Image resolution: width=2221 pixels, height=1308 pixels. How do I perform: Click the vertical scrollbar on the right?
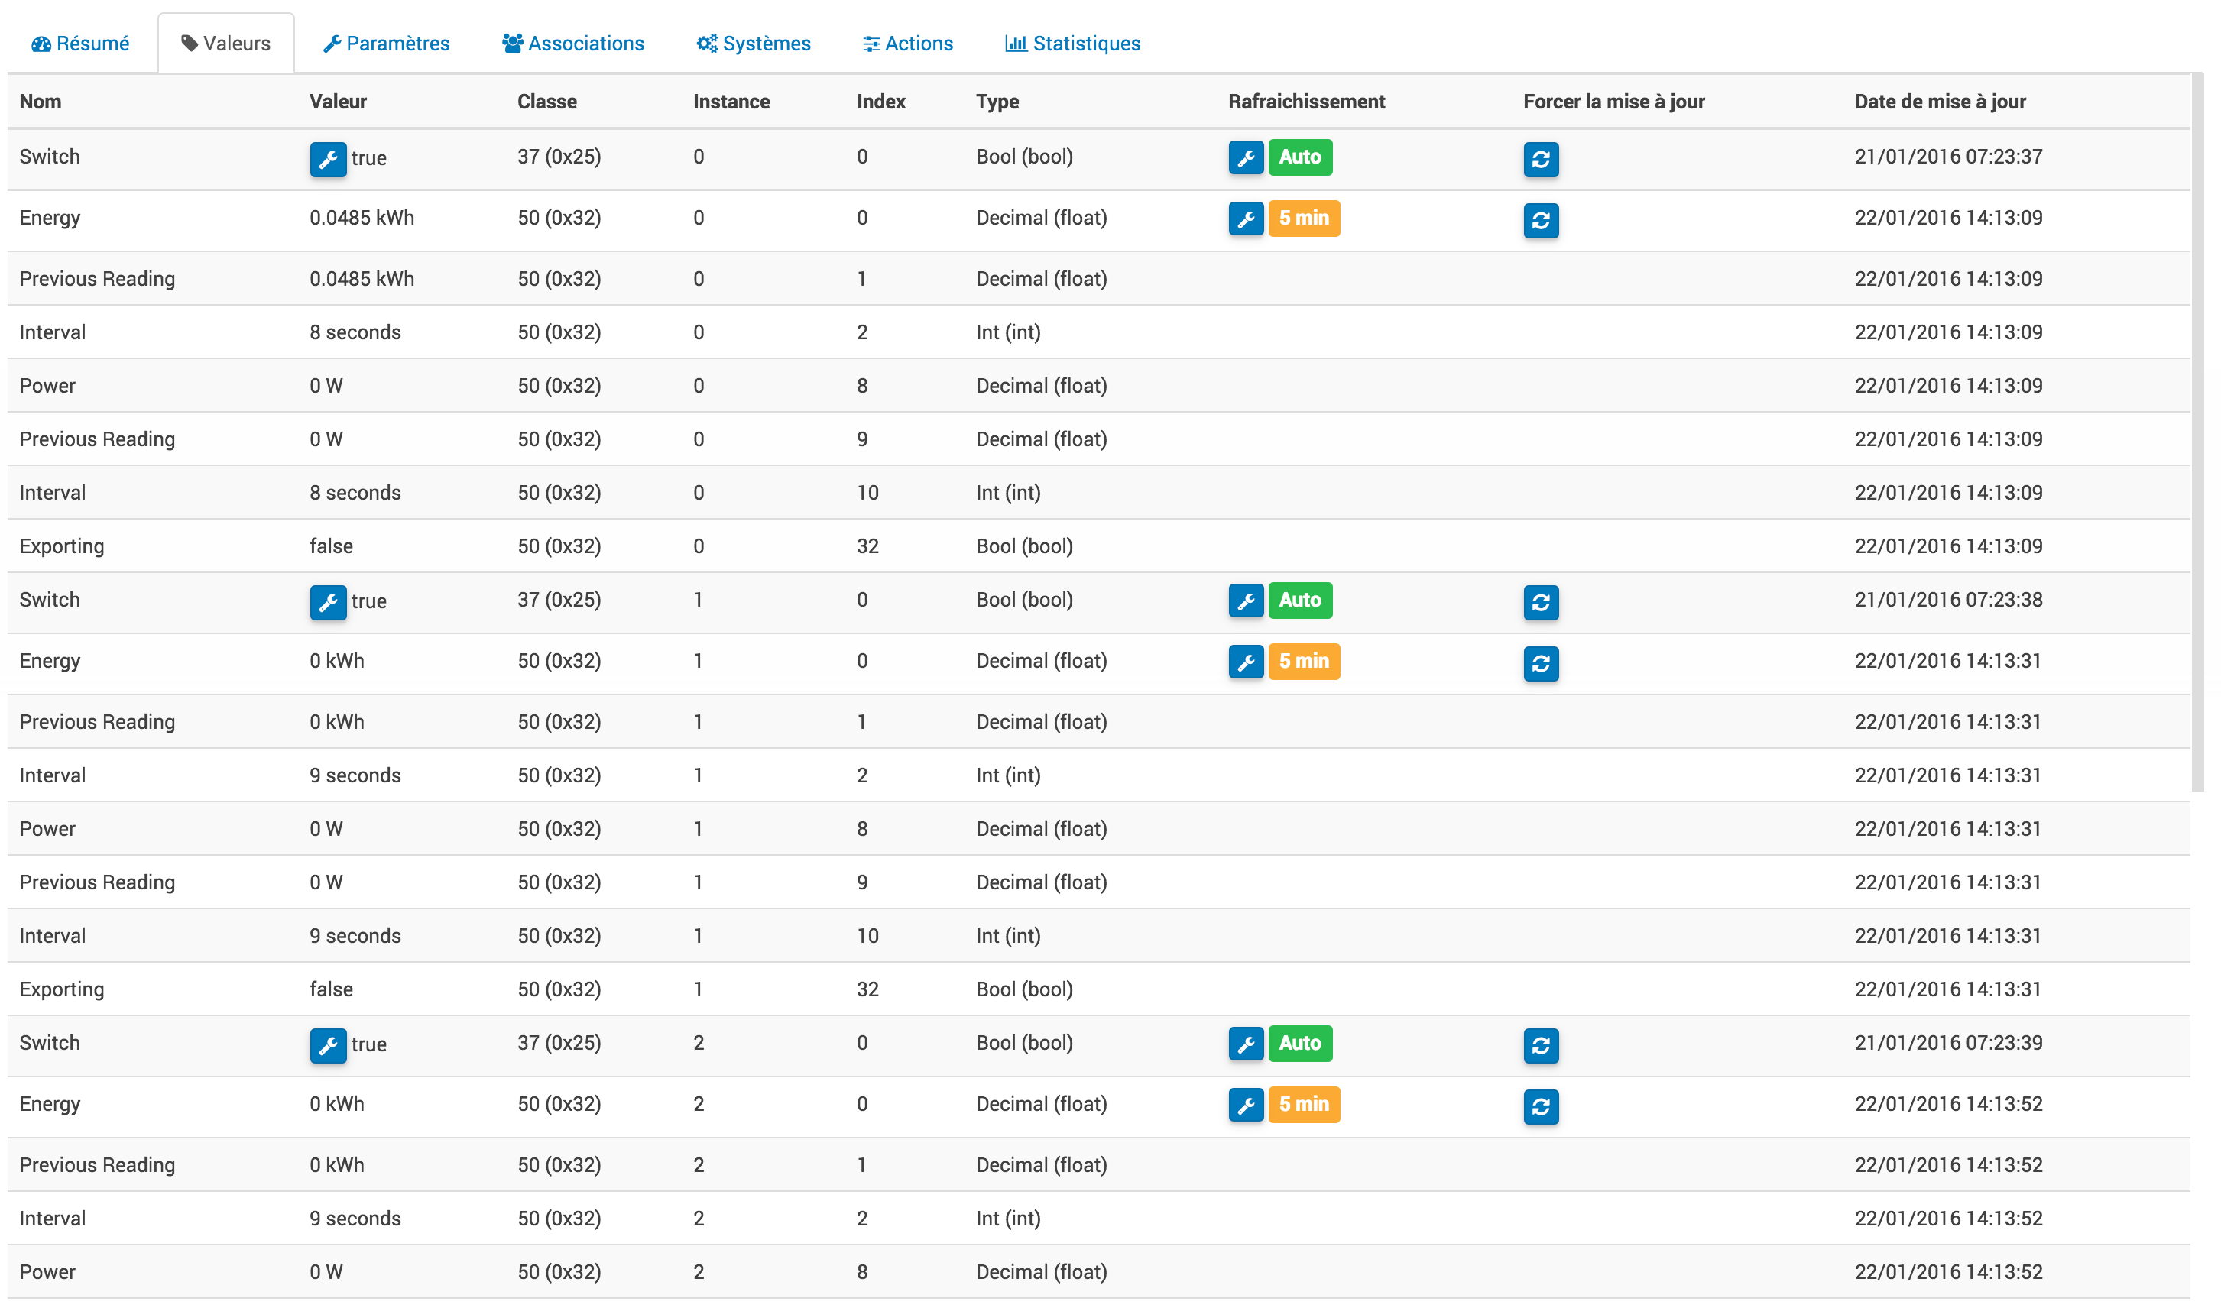click(x=2197, y=432)
